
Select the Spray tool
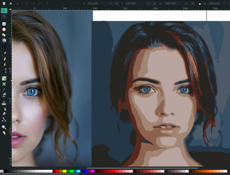[4, 109]
